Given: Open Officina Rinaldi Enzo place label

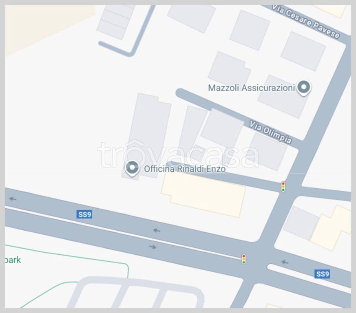Looking at the screenshot, I should [185, 169].
